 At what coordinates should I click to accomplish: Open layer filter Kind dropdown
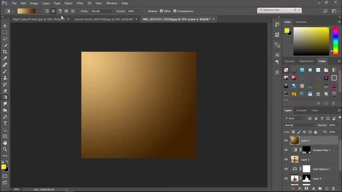pos(295,118)
